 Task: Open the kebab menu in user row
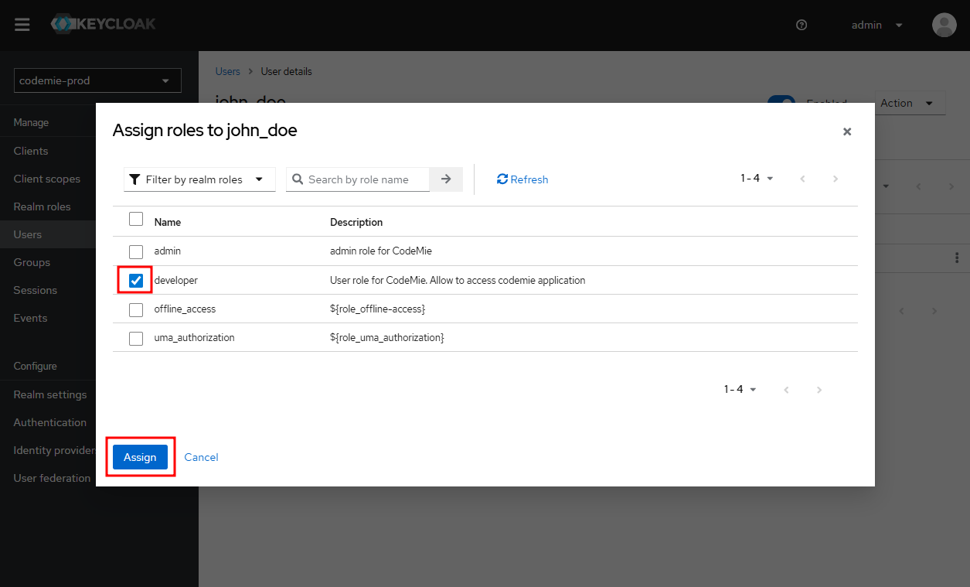[x=957, y=258]
